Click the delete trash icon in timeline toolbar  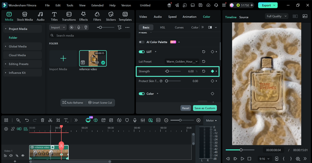pyautogui.click(x=42, y=120)
